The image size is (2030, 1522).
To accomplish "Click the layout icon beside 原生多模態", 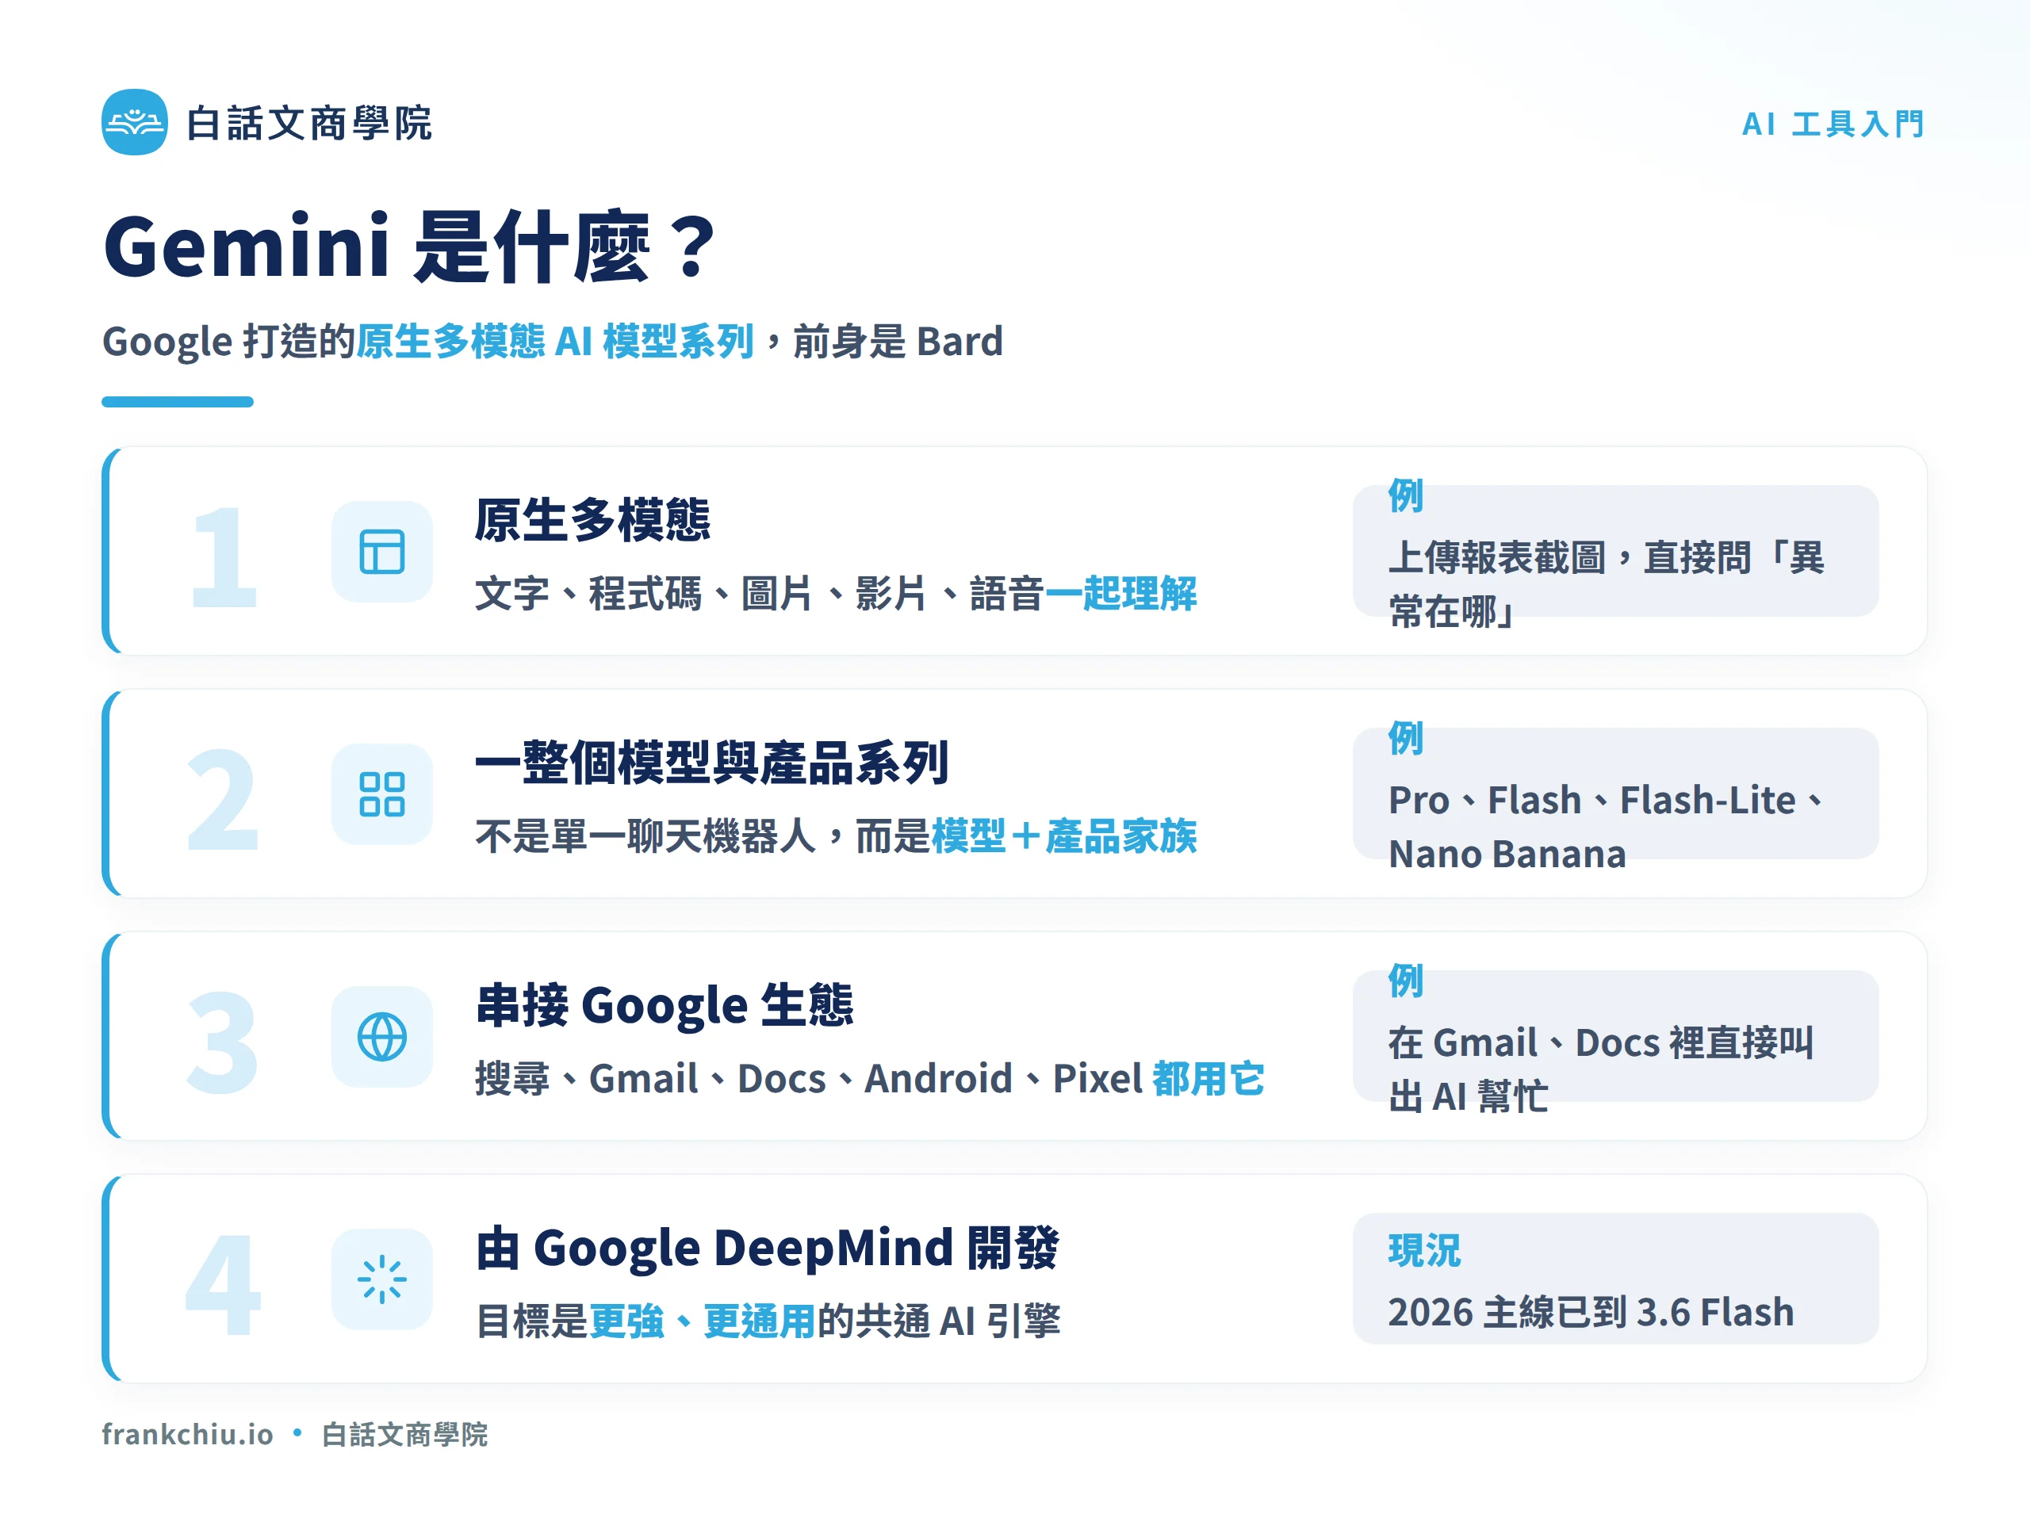I will click(381, 552).
